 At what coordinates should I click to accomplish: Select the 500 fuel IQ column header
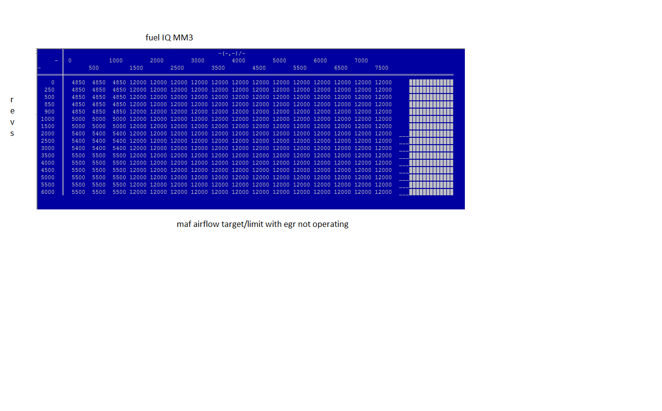(x=93, y=68)
